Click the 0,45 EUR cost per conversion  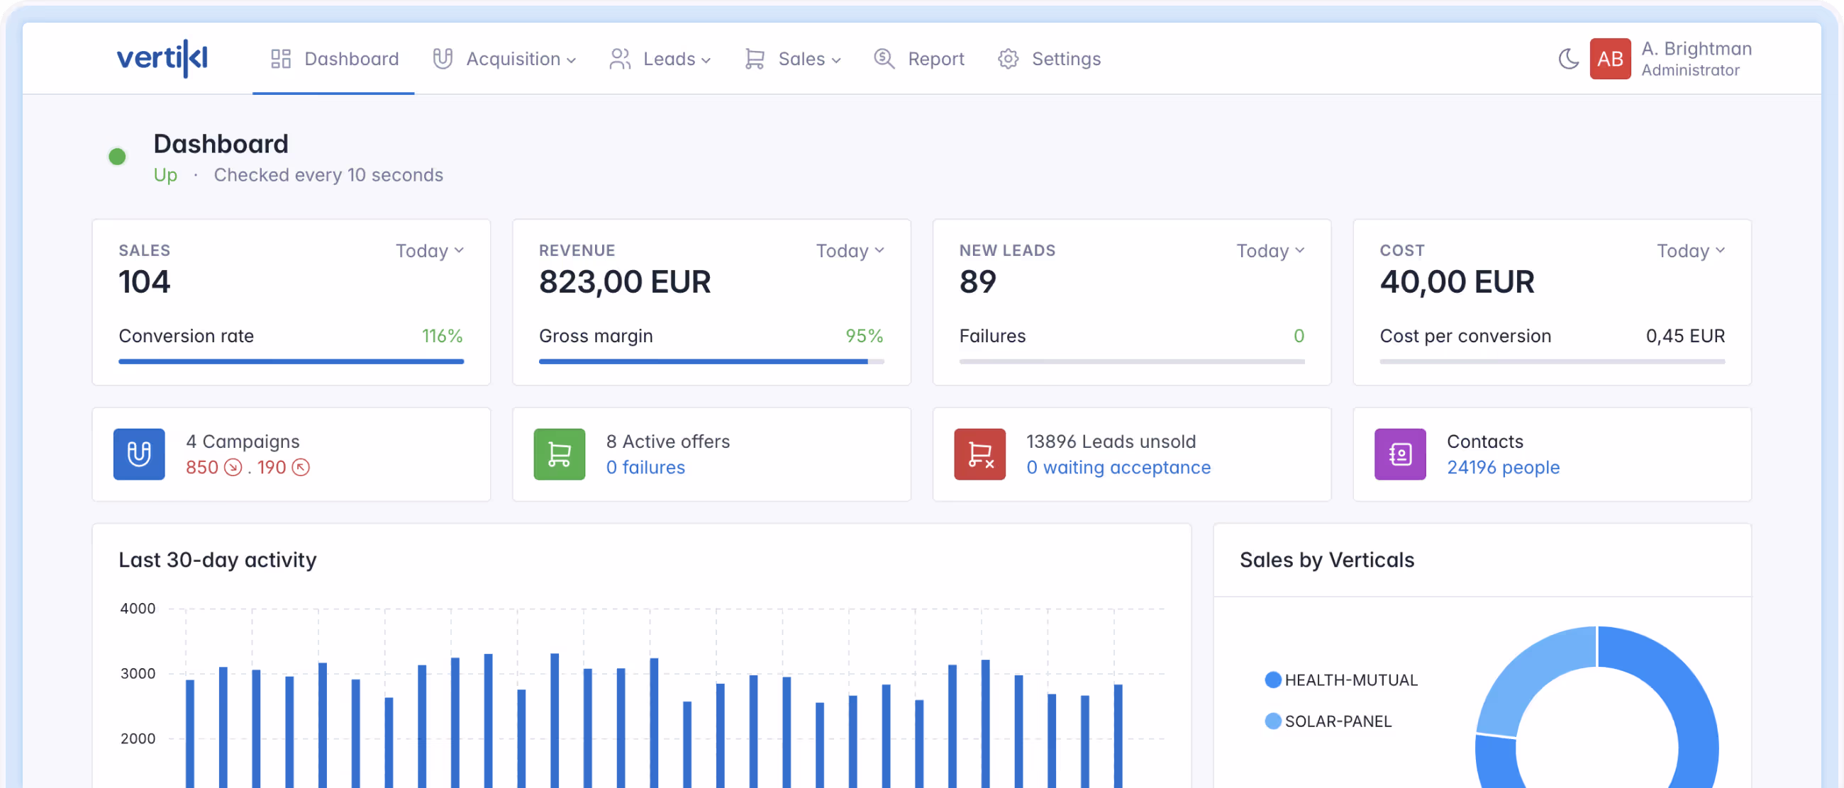click(1685, 336)
